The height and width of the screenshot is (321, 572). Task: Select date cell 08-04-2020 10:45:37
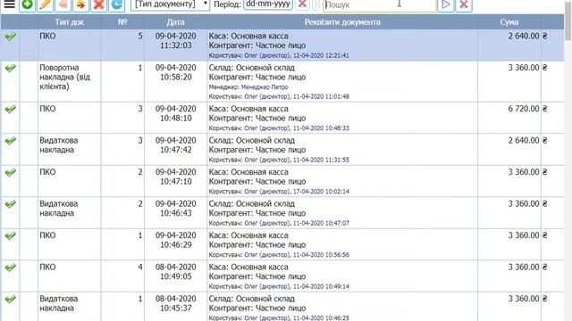175,308
